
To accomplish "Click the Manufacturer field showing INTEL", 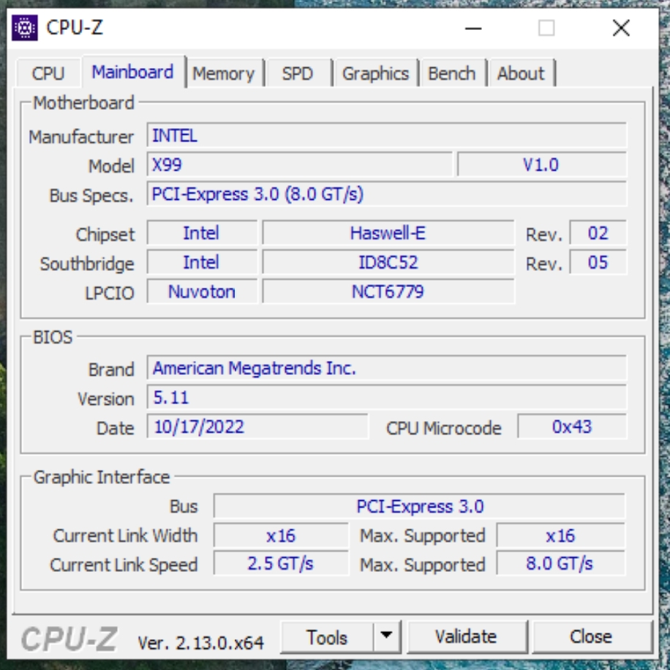I will pyautogui.click(x=387, y=135).
